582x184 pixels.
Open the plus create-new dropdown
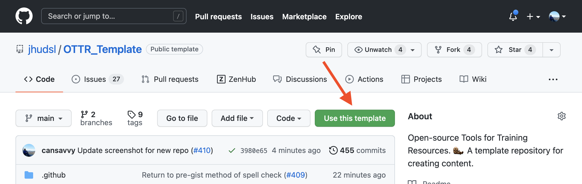[533, 17]
